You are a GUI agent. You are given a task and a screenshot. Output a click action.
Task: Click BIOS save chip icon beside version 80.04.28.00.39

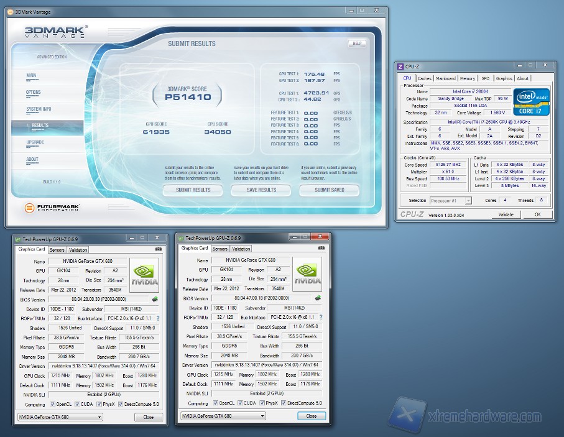pos(155,299)
